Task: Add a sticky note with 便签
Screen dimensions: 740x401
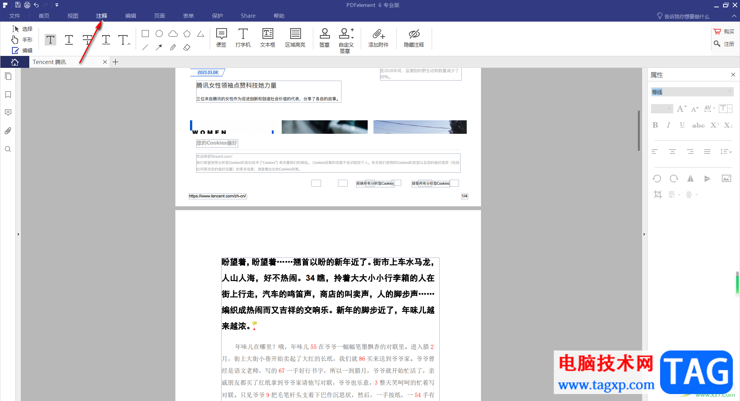Action: (x=221, y=38)
